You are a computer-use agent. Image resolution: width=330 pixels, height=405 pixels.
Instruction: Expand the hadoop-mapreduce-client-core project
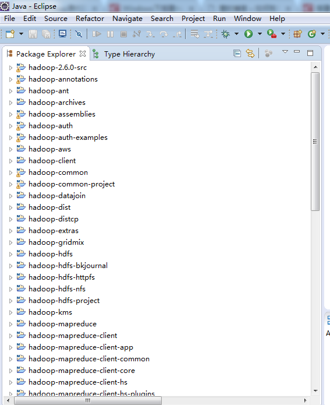(10, 371)
